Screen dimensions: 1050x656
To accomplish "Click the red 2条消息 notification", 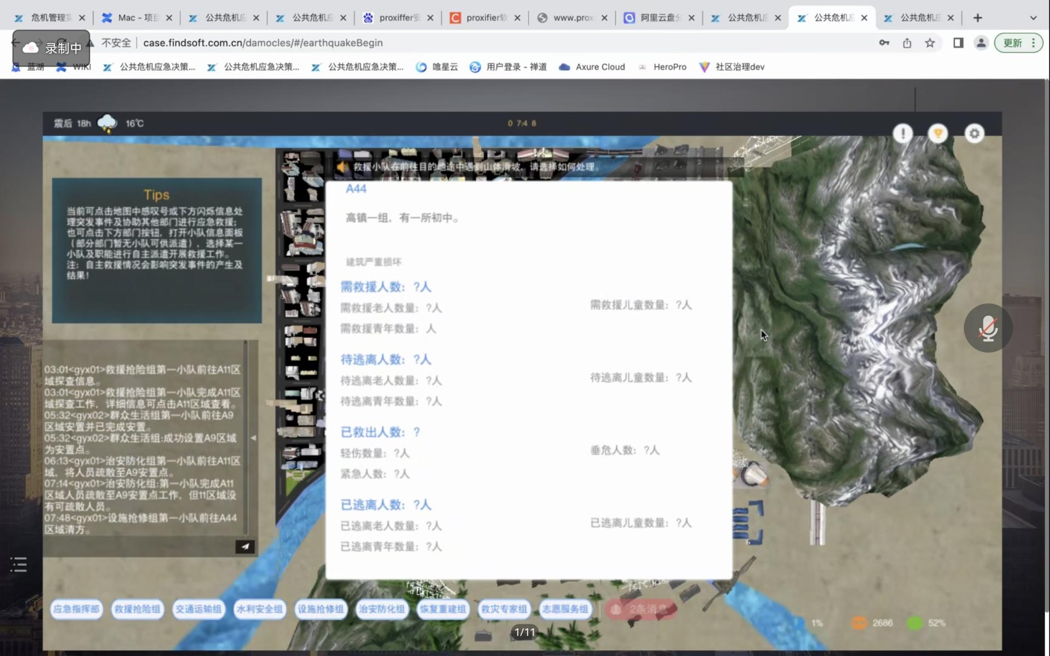I will (641, 609).
